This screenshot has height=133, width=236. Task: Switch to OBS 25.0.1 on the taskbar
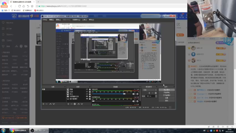click(x=39, y=130)
